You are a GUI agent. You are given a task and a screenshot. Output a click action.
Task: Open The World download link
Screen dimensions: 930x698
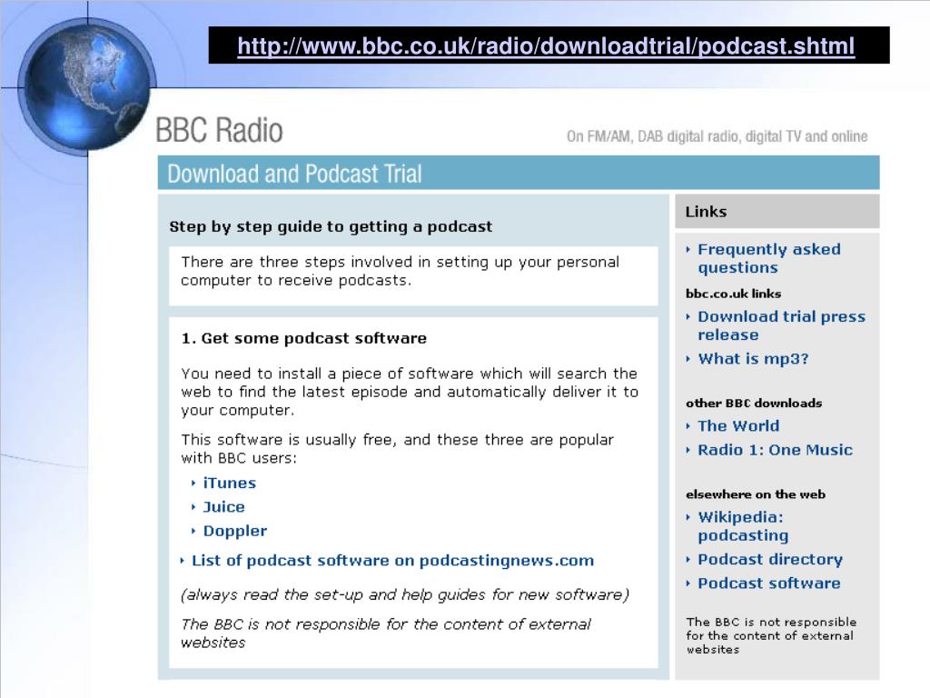point(738,425)
